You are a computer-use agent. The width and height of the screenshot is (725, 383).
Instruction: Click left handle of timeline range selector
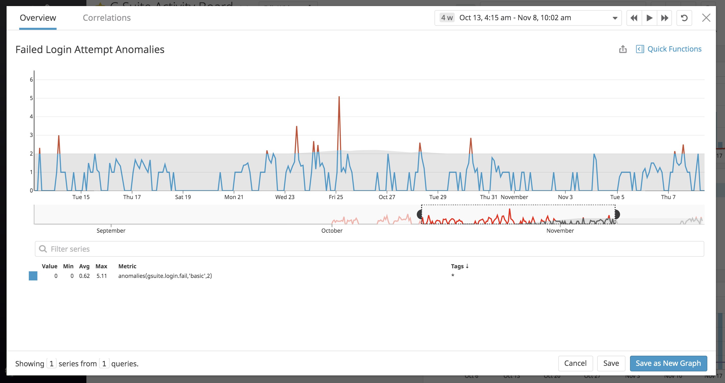419,214
